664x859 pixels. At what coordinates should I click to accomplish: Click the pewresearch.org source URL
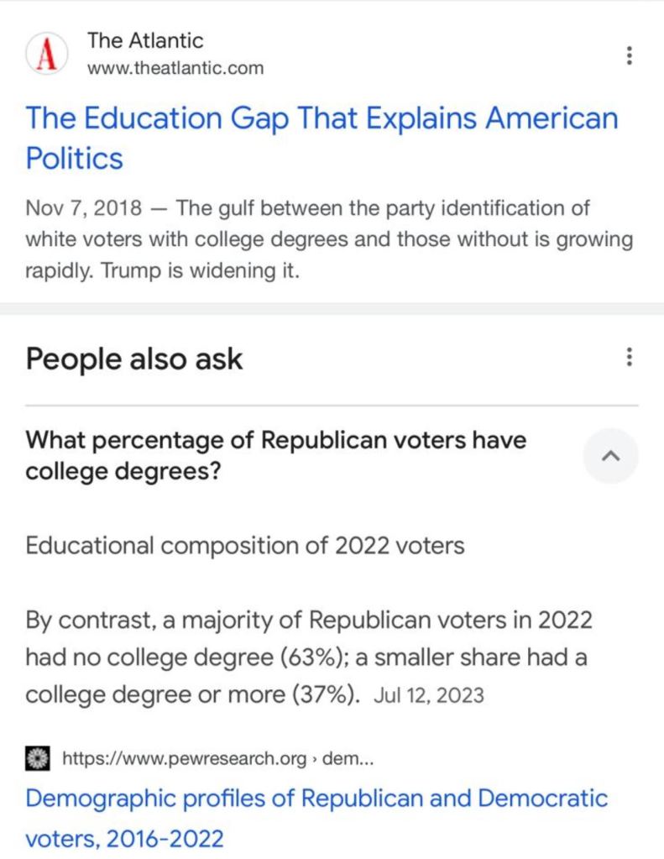coord(185,759)
